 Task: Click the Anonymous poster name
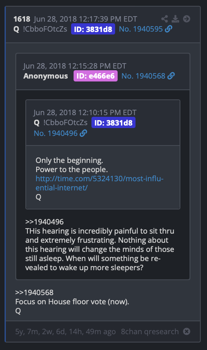pos(46,76)
